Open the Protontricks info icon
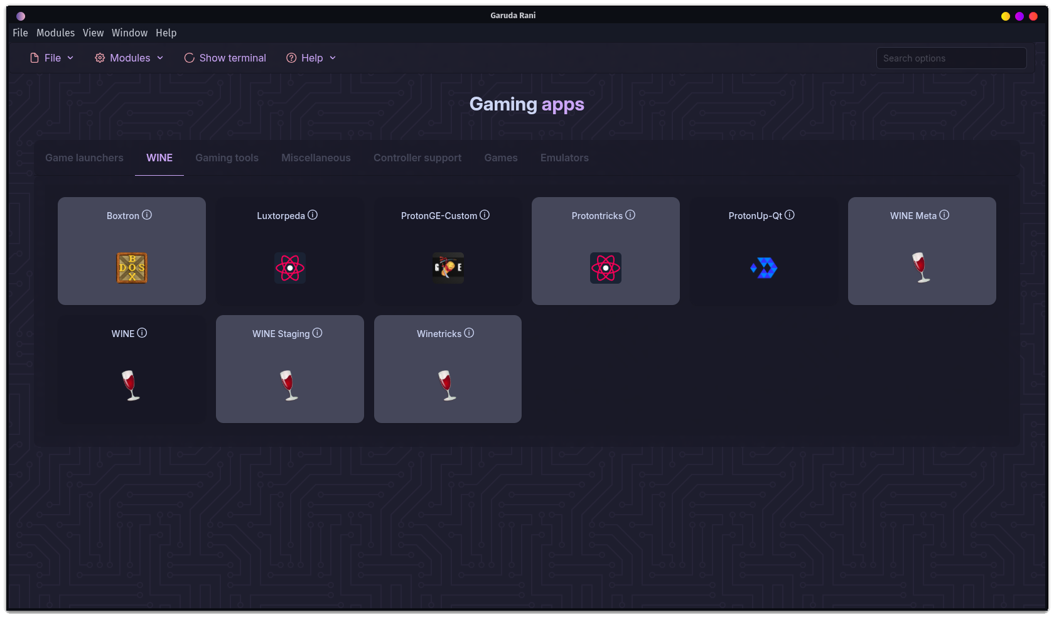This screenshot has height=617, width=1054. pos(630,215)
